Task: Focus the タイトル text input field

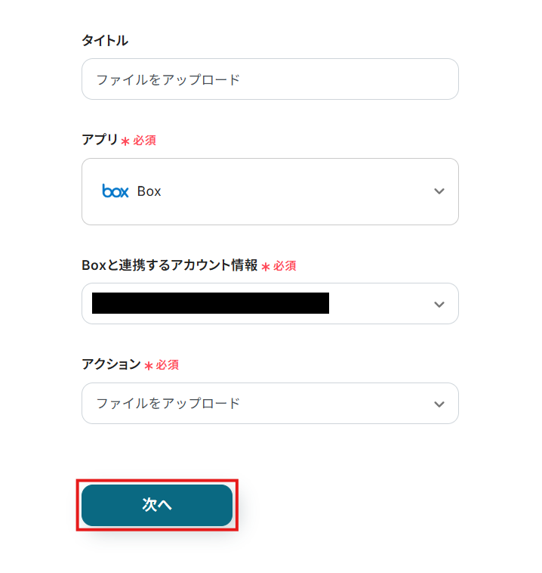Action: click(x=269, y=79)
